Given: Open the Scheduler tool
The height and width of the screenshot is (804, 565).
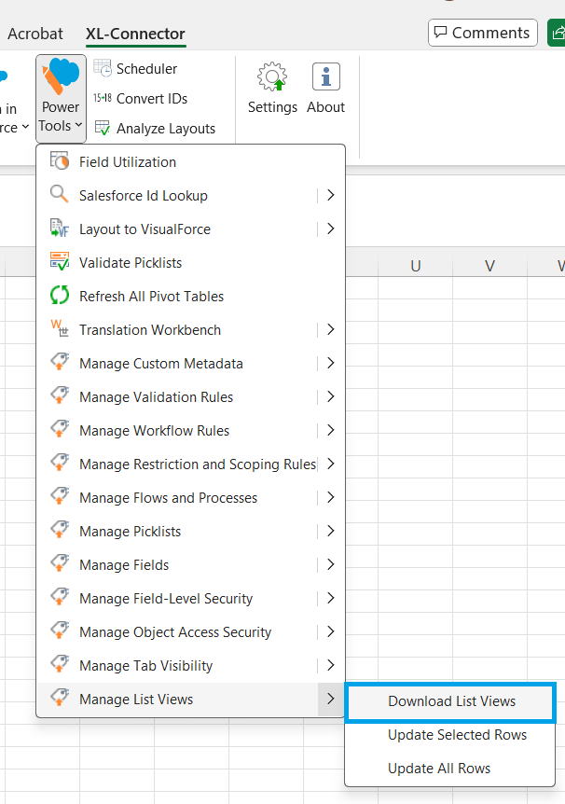Looking at the screenshot, I should (145, 68).
